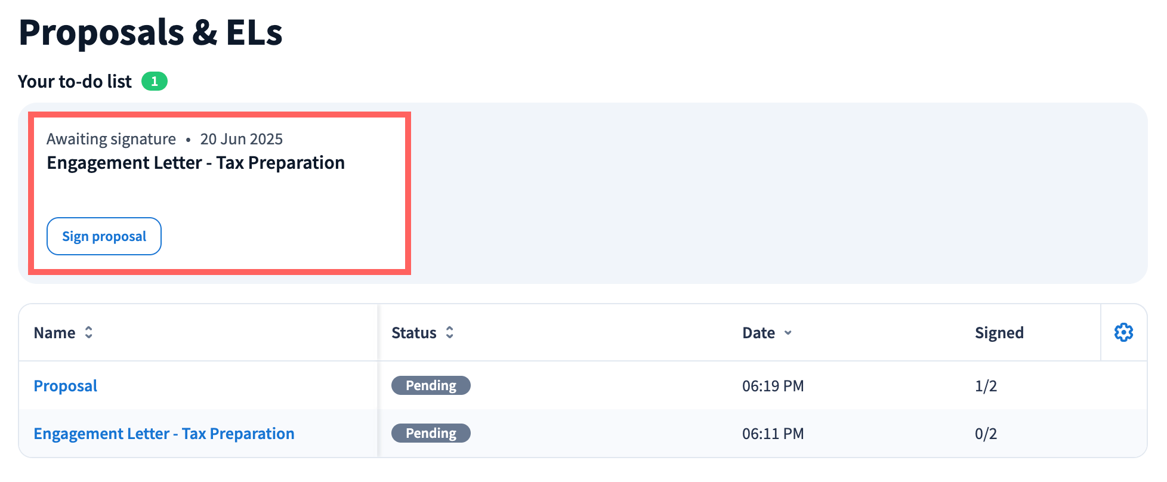This screenshot has height=482, width=1167.
Task: Click the to-do card's Engagement Letter title
Action: tap(196, 163)
